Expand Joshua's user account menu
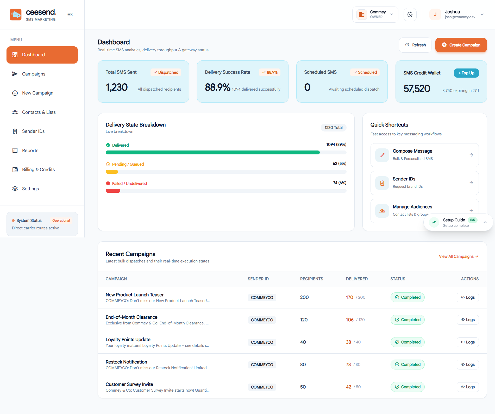The width and height of the screenshot is (495, 414). 482,15
